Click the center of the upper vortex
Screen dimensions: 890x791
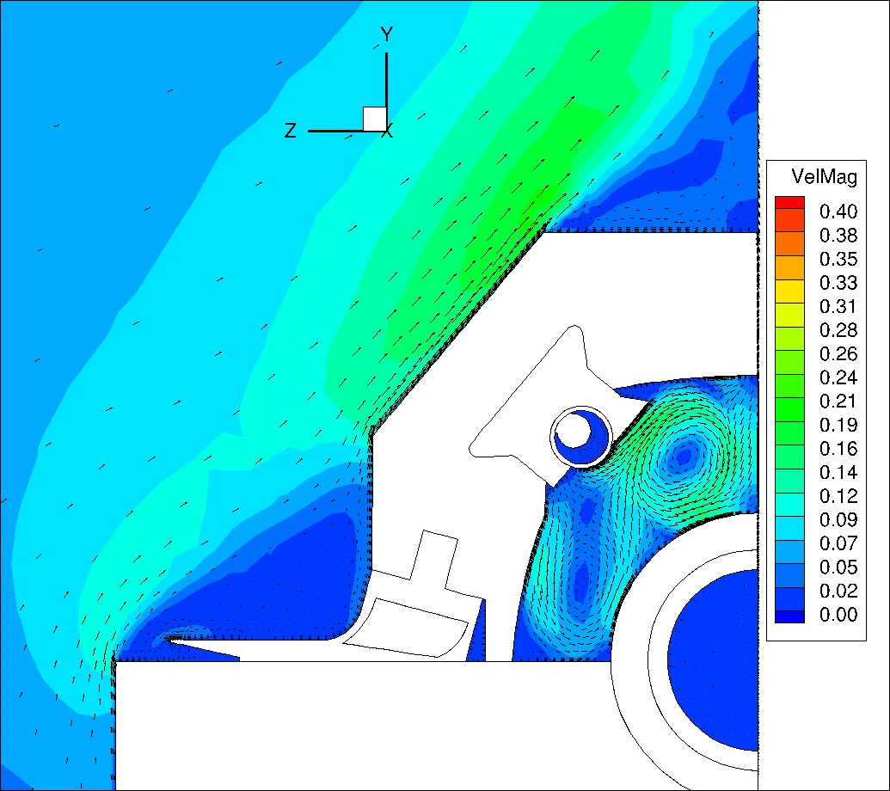684,455
